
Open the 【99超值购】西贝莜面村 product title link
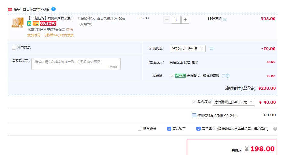click(x=50, y=18)
